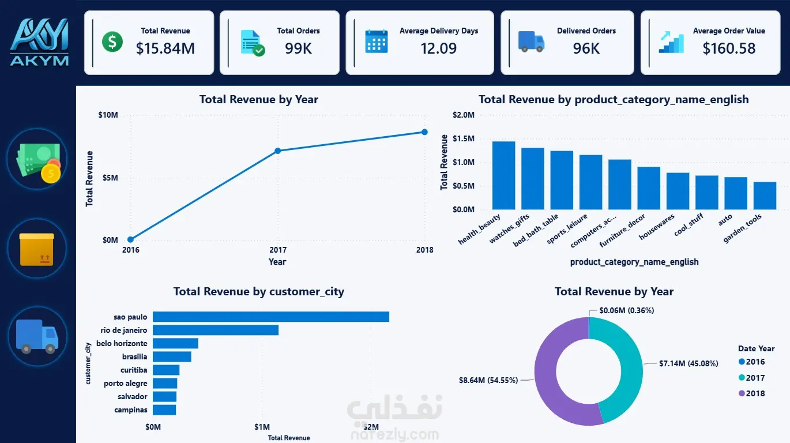
Task: Click the $2.0M bar chart axis label
Action: [x=464, y=115]
